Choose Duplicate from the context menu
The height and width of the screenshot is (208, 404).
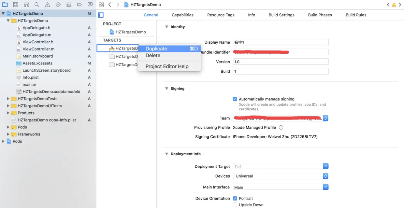[x=156, y=49]
